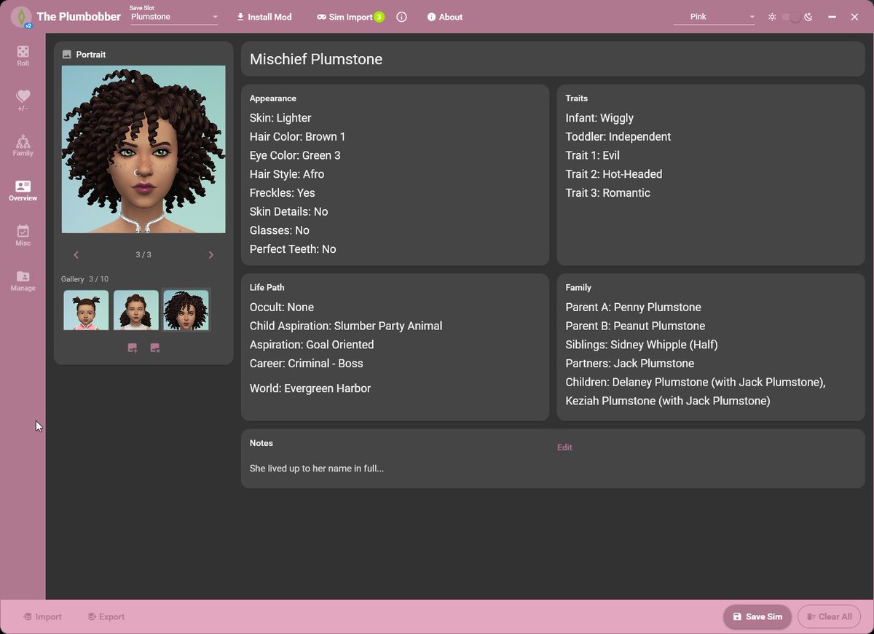Click the add image to gallery icon
This screenshot has height=634, width=874.
click(x=133, y=348)
